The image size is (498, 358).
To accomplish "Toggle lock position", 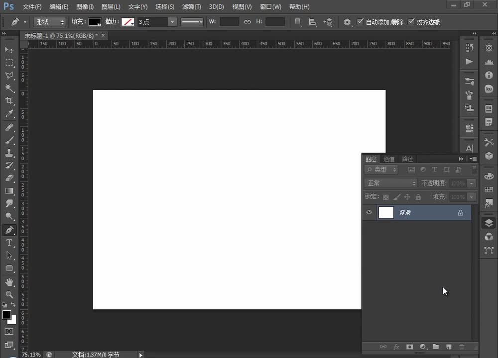I will click(x=407, y=197).
